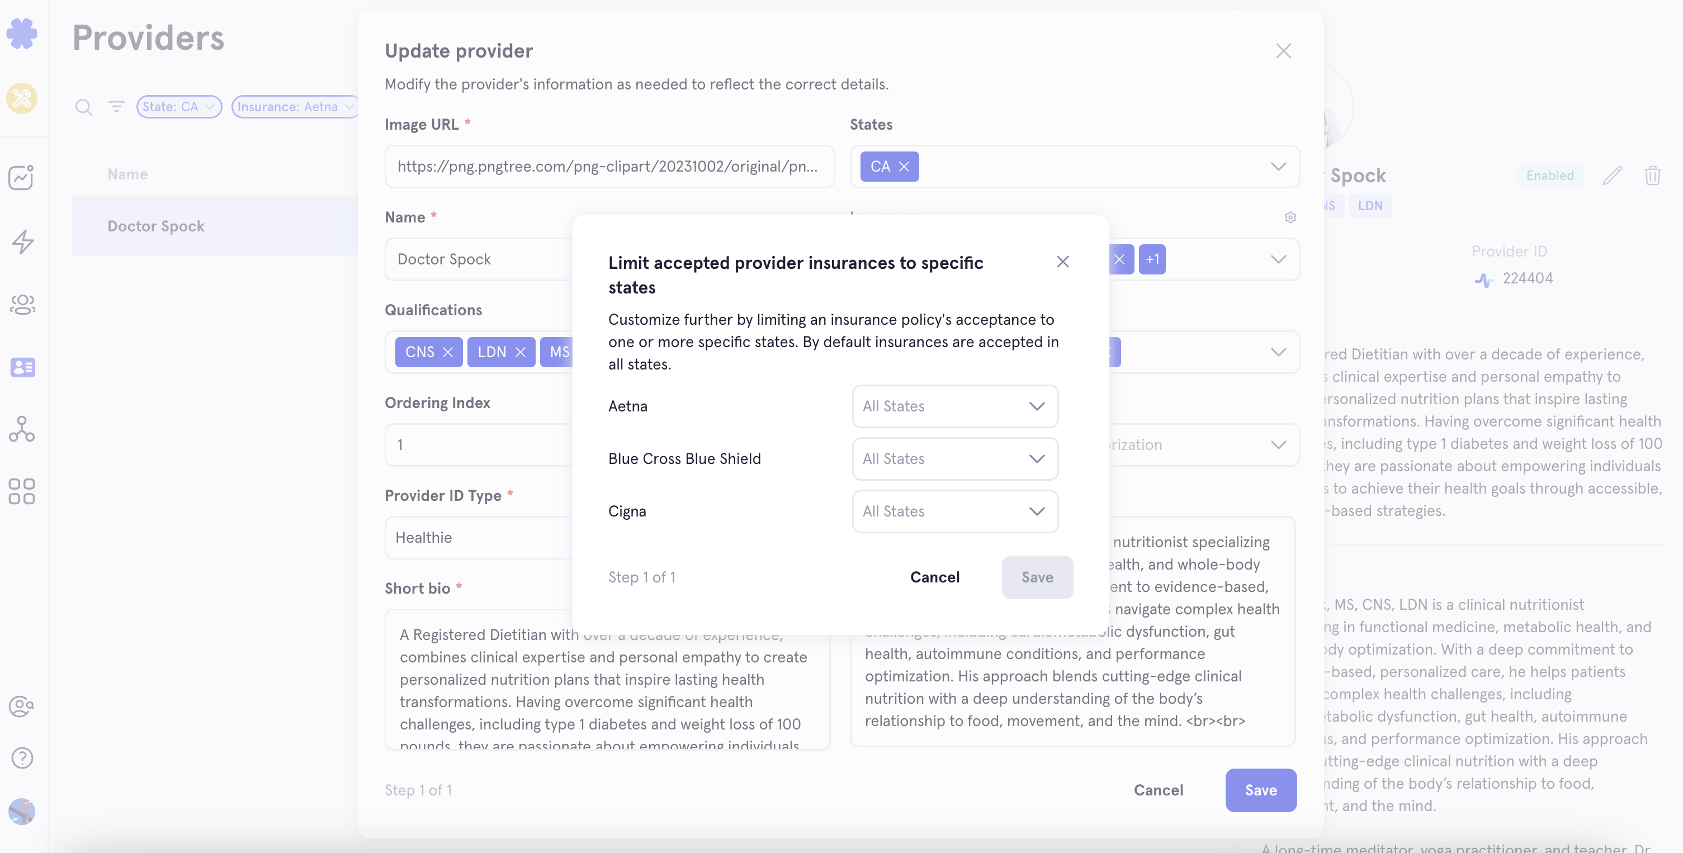Expand the Cigna All States dropdown
1683x853 pixels.
[954, 511]
